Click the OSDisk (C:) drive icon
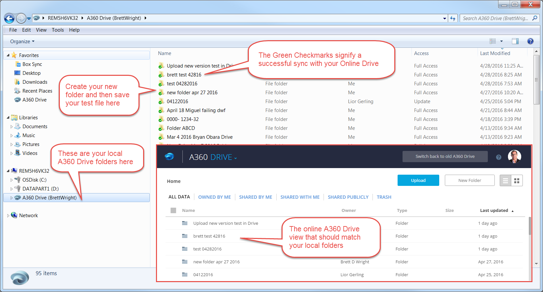The width and height of the screenshot is (543, 292). coord(18,180)
